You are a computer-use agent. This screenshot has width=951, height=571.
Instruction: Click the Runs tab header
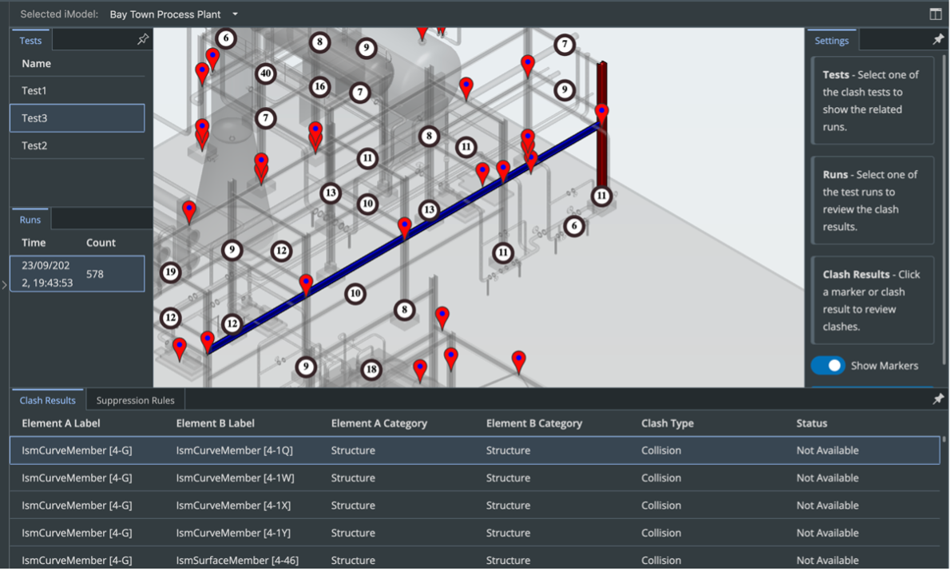point(30,219)
